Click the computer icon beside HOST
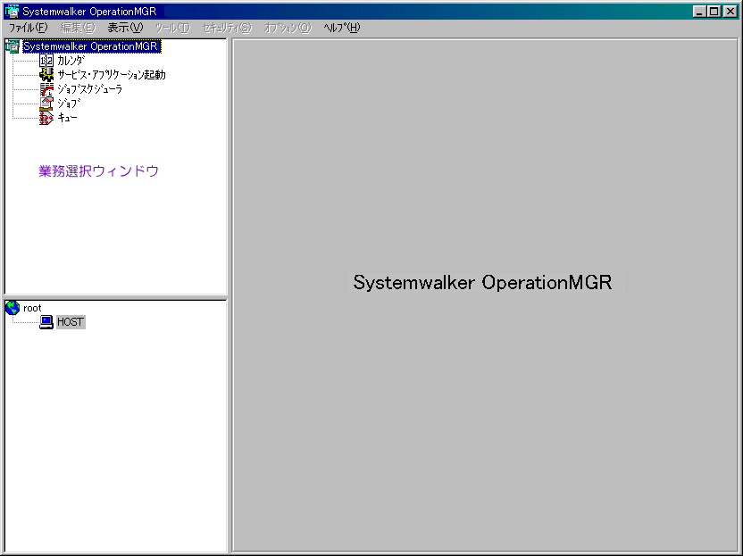 [46, 322]
